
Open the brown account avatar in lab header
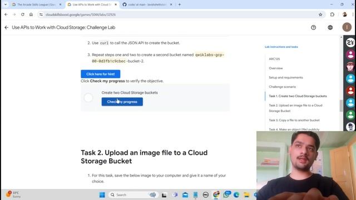tap(347, 27)
